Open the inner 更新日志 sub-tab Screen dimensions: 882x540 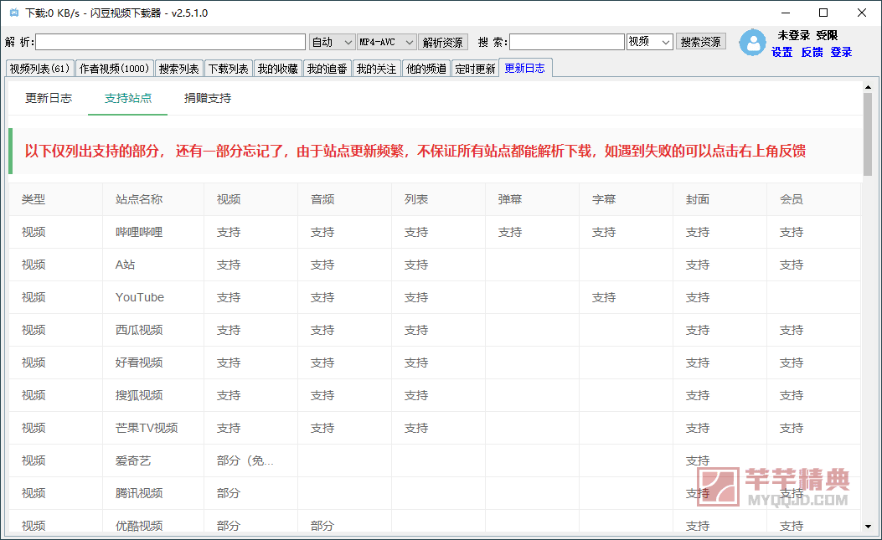(49, 99)
